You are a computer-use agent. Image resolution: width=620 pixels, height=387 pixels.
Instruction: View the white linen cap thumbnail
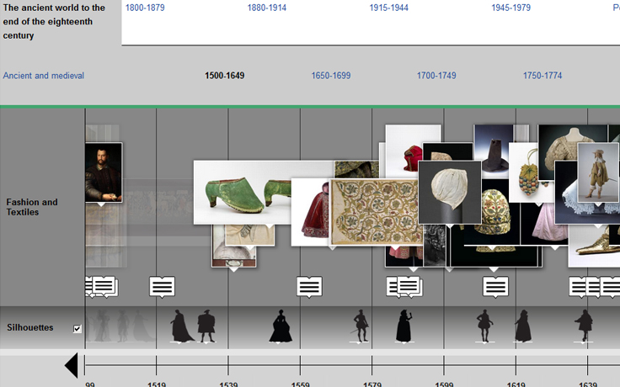click(449, 192)
